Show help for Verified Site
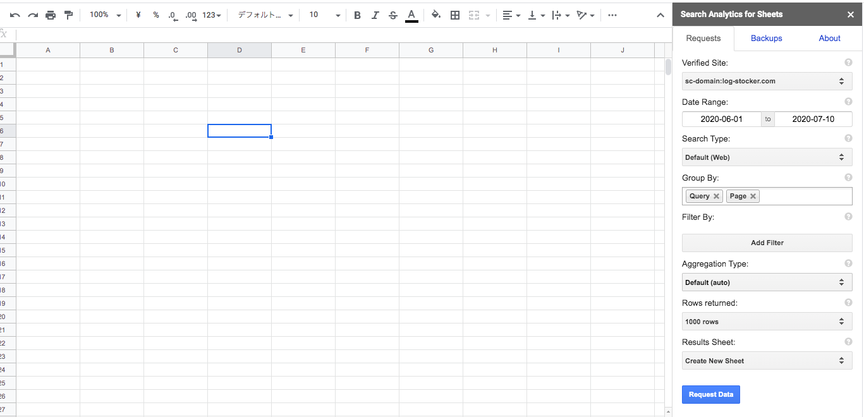864x417 pixels. point(849,62)
